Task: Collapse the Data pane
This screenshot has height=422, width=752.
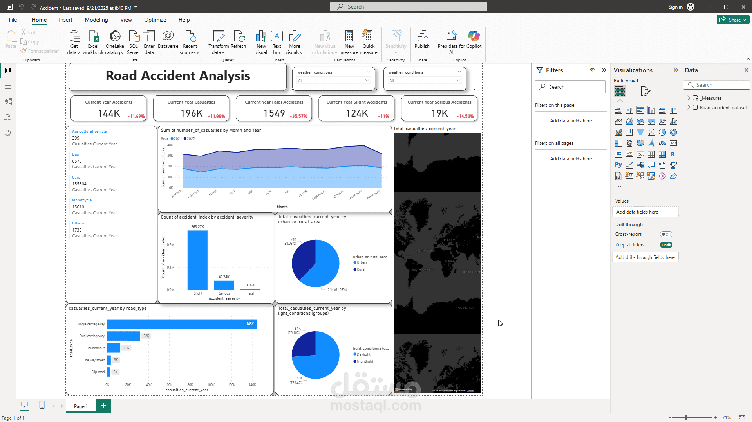Action: click(x=746, y=70)
